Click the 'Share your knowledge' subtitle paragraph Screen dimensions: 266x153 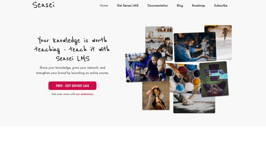[72, 70]
